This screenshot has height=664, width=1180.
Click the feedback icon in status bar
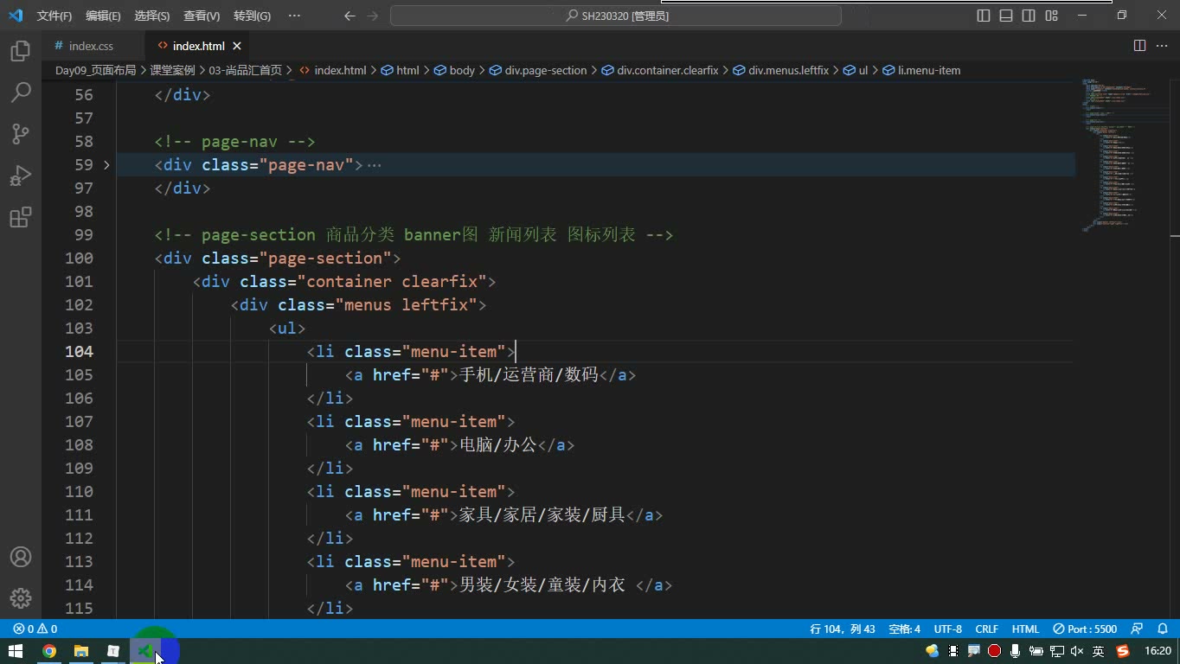(1137, 629)
